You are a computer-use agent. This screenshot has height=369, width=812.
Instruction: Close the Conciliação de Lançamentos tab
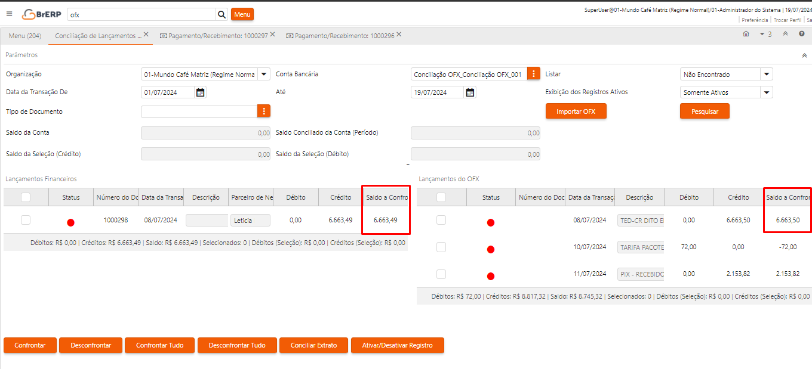146,35
